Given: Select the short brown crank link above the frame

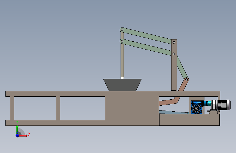Looking at the screenshot, I should click(x=184, y=84).
